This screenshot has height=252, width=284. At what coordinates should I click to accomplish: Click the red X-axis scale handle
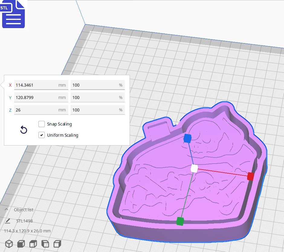click(250, 177)
